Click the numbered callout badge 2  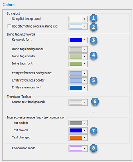click(93, 27)
